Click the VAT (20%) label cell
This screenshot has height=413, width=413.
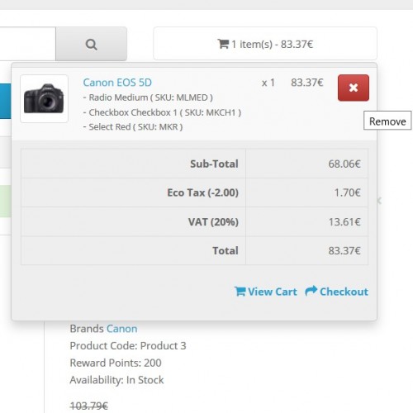click(133, 221)
